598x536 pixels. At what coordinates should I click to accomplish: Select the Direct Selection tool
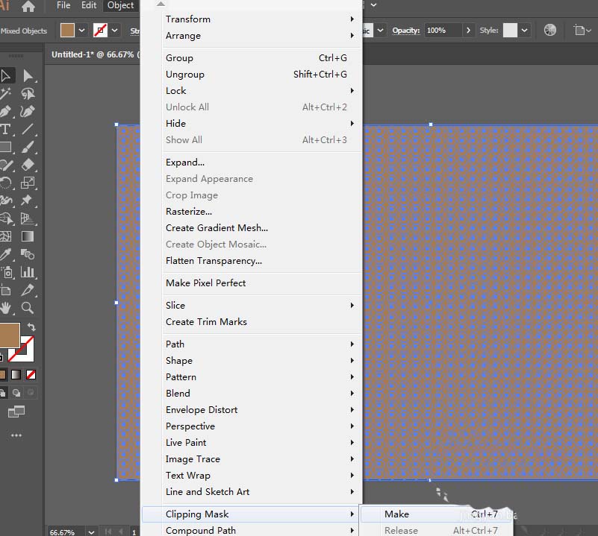[x=28, y=76]
